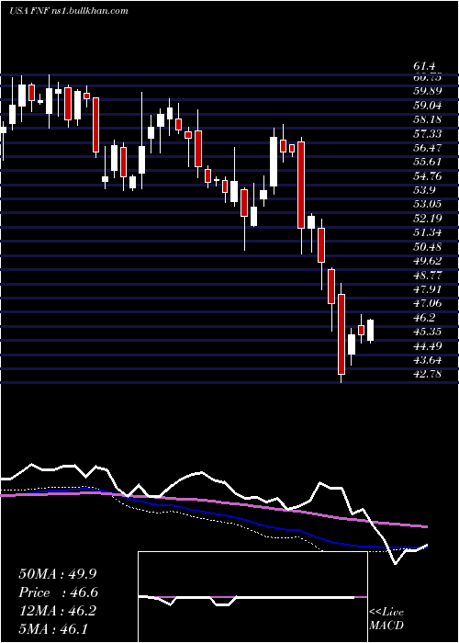Click the 59.89 price axis label

point(428,91)
